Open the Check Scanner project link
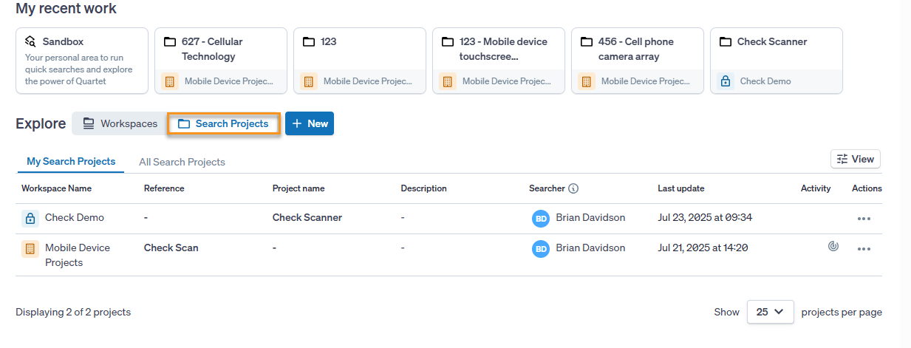This screenshot has width=911, height=348. 307,218
